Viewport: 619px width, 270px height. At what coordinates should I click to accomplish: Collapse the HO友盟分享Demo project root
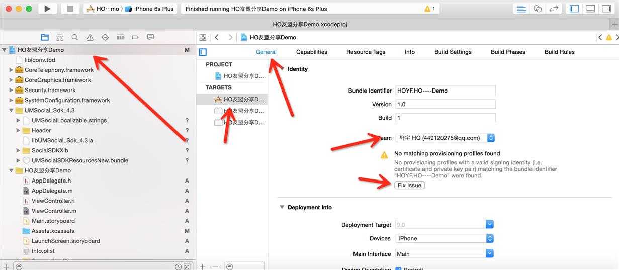(4, 50)
